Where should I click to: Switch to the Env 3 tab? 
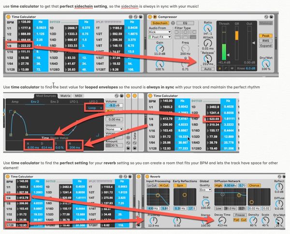(54, 102)
